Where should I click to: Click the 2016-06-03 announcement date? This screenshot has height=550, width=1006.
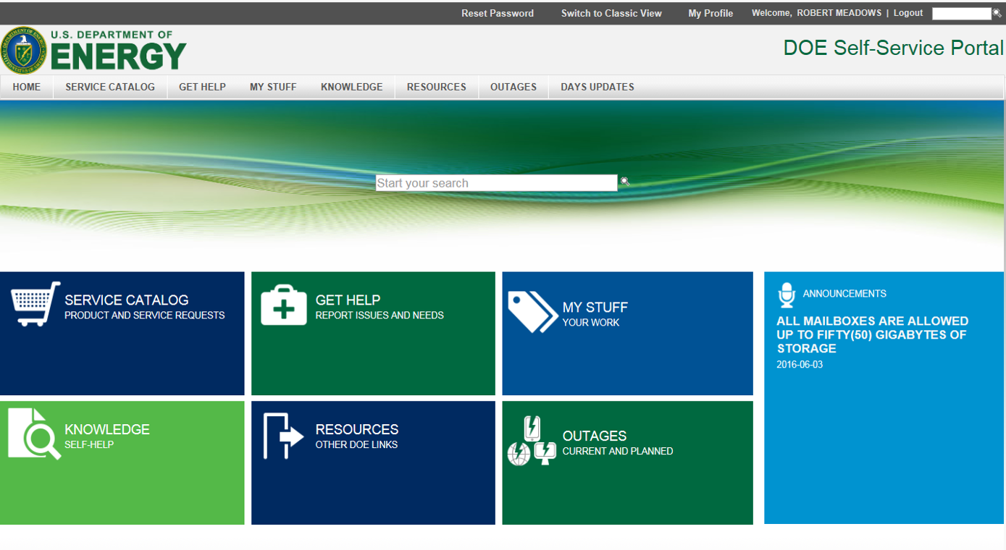(x=800, y=365)
